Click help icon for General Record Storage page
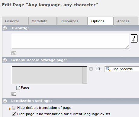The height and width of the screenshot is (117, 139). (x=5, y=60)
